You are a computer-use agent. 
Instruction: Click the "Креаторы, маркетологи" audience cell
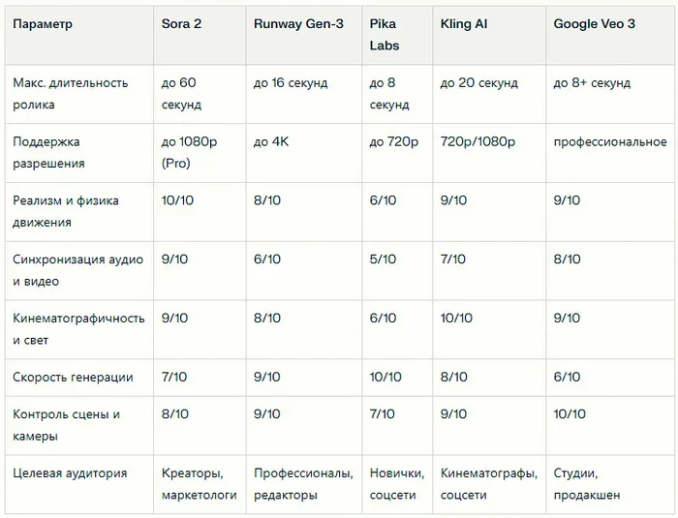[x=200, y=484]
